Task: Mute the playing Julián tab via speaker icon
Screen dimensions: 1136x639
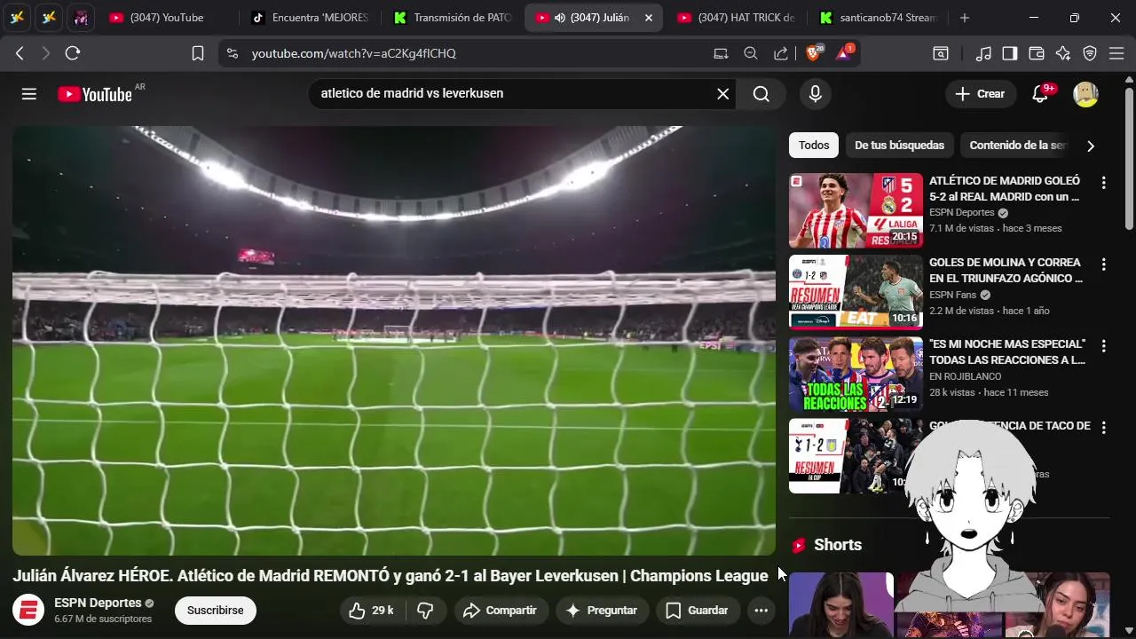Action: point(560,18)
